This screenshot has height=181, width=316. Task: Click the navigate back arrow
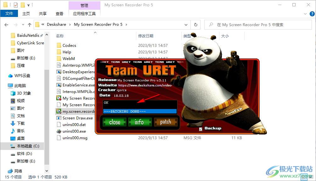click(6, 24)
